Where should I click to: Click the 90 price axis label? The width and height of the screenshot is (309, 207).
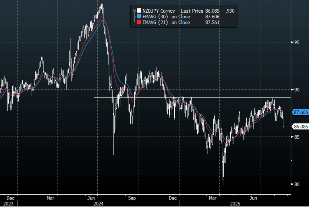click(297, 90)
